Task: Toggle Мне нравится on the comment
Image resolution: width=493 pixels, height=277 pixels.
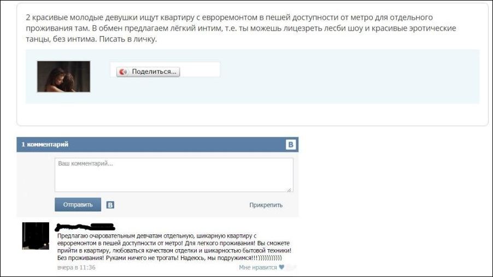Action: [x=258, y=267]
